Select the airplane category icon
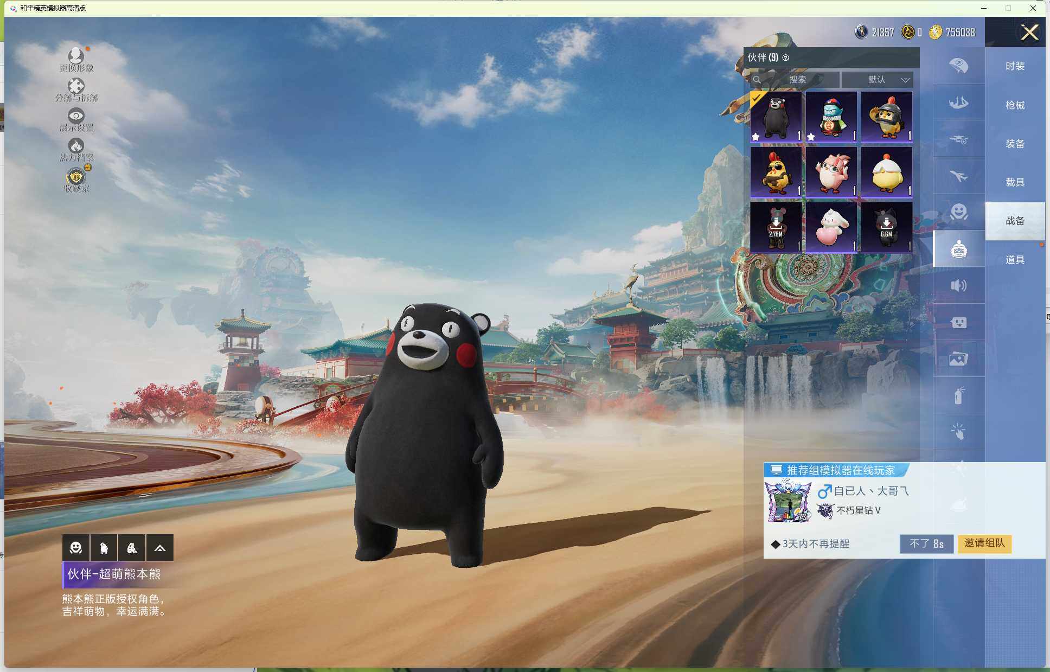The image size is (1050, 672). 958,176
